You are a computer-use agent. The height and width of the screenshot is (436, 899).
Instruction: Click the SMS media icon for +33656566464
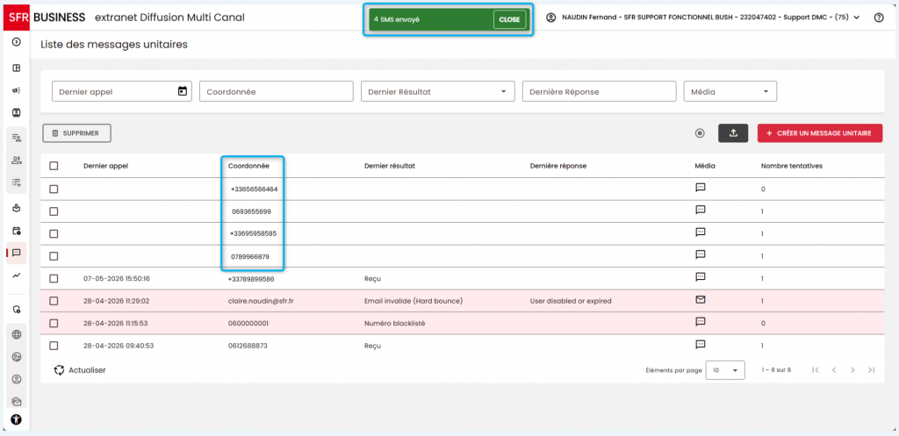[700, 188]
